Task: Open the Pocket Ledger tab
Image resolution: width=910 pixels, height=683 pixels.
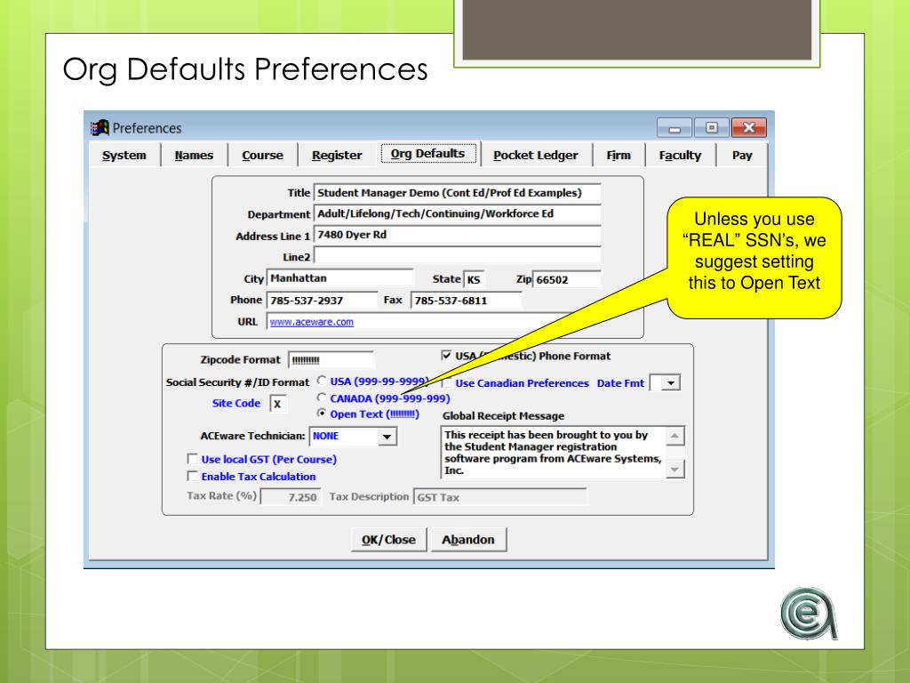Action: click(536, 155)
